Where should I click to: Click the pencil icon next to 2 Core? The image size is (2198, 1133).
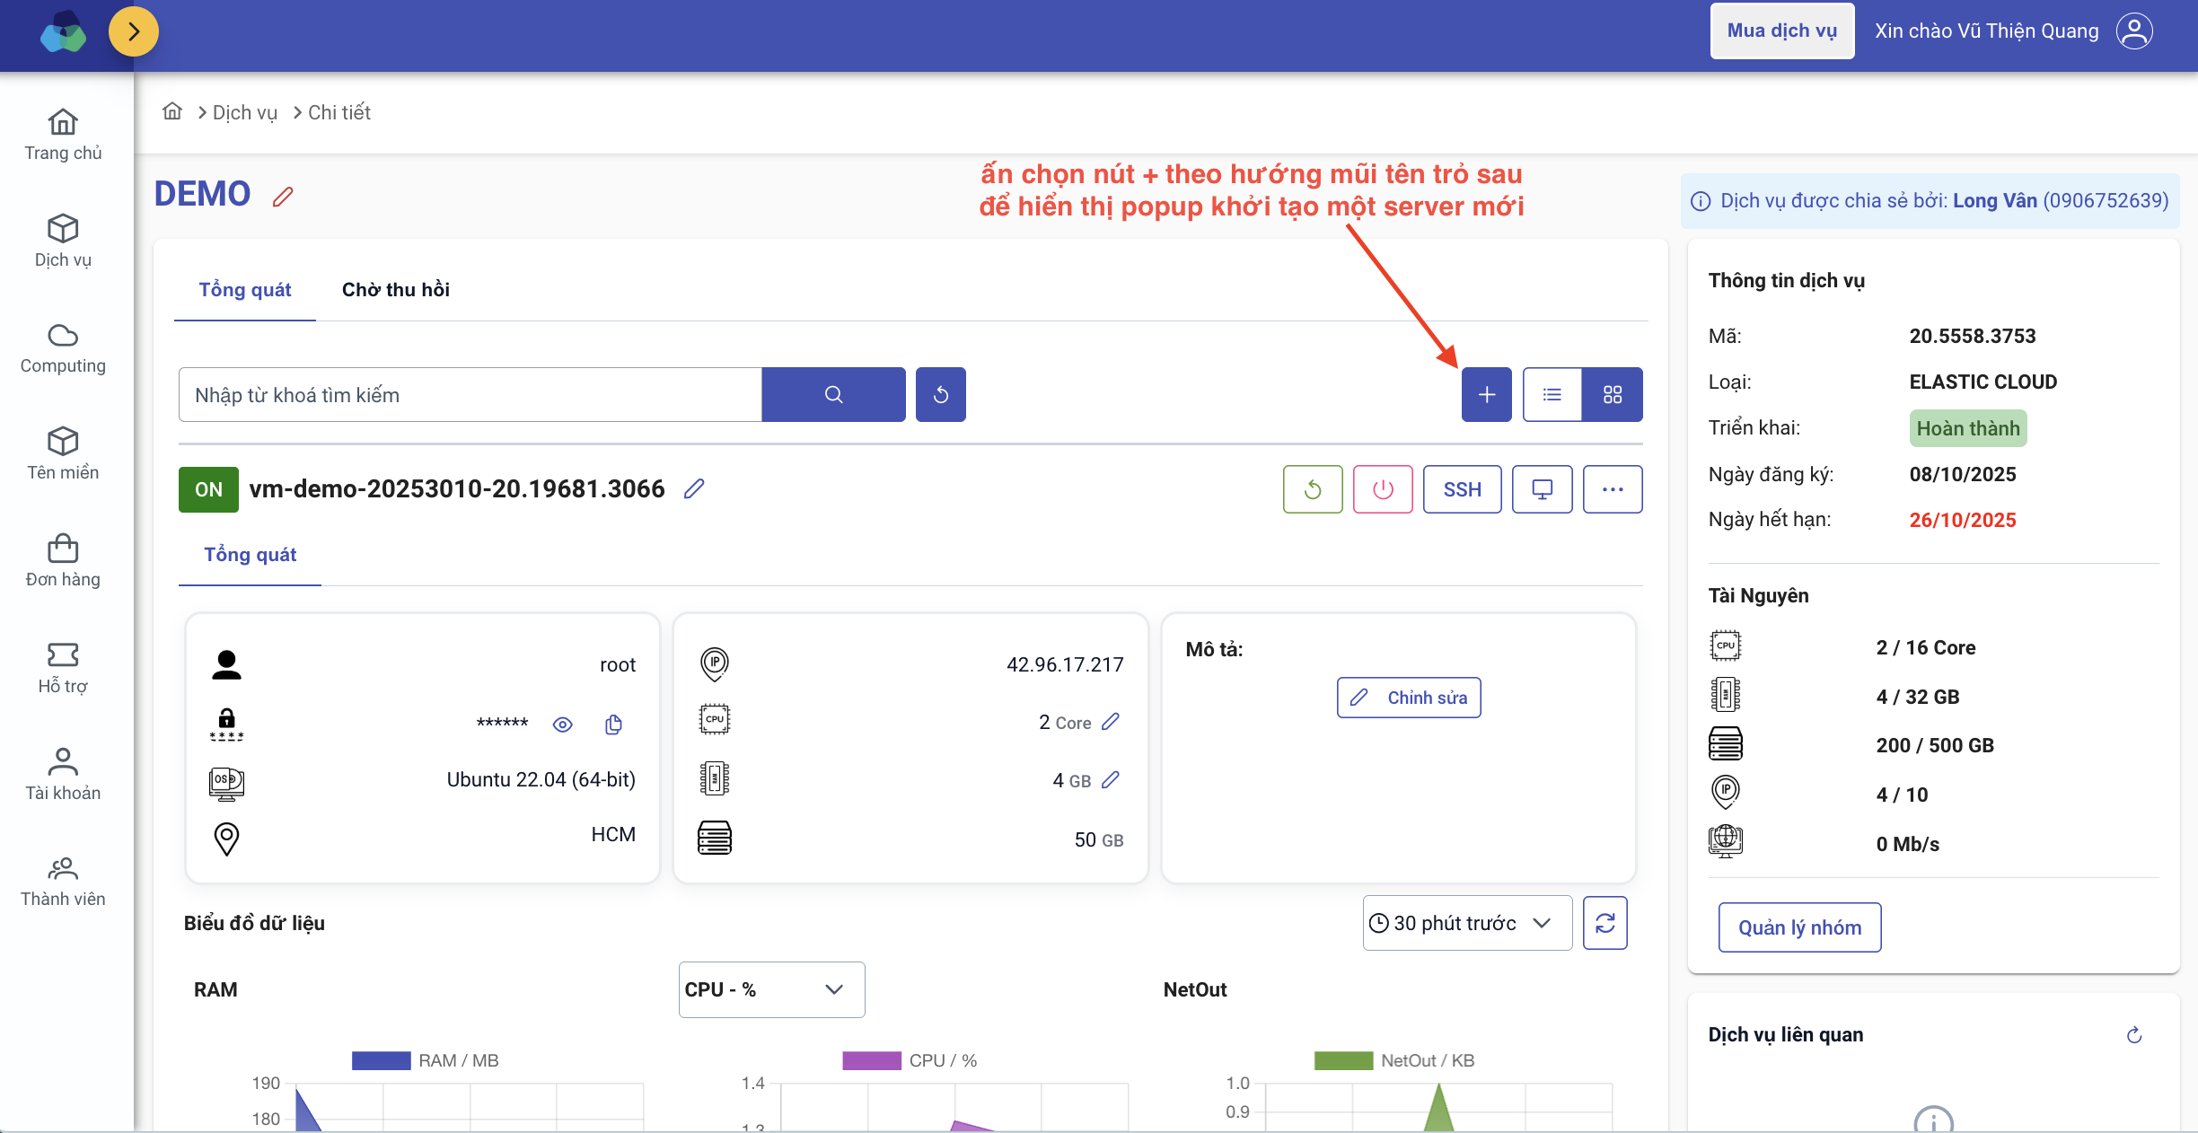[x=1111, y=722]
